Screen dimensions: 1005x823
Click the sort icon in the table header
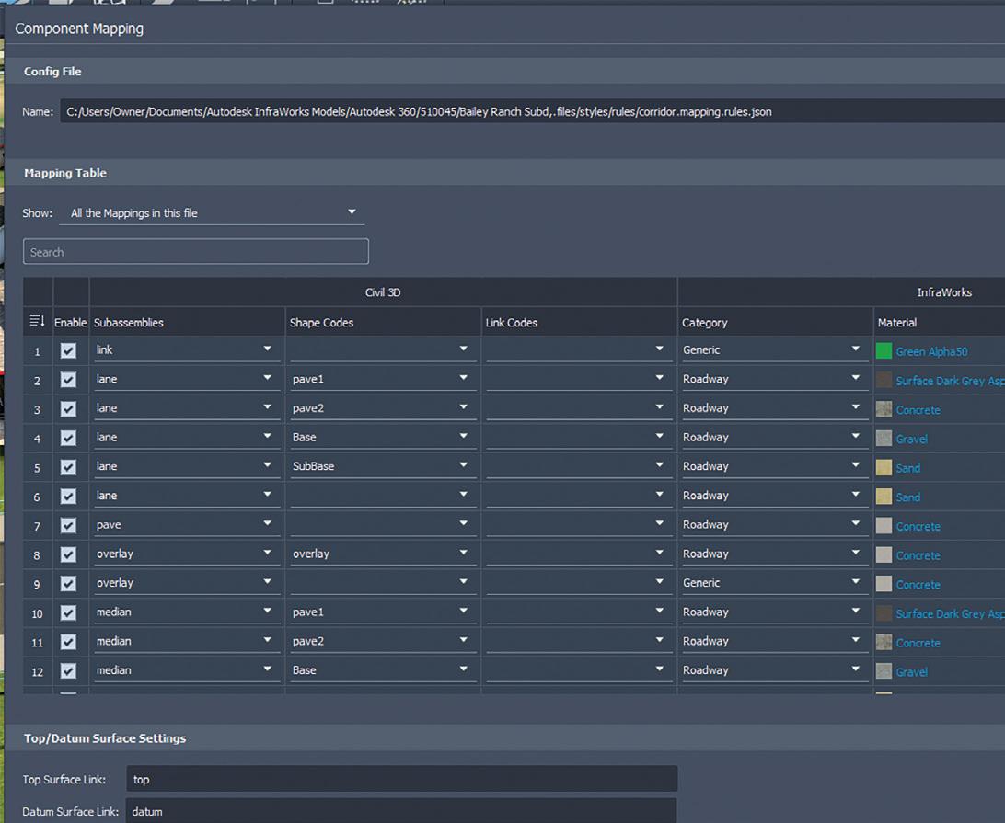(37, 321)
